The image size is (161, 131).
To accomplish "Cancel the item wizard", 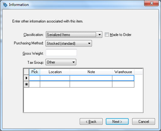I will (x=143, y=122).
